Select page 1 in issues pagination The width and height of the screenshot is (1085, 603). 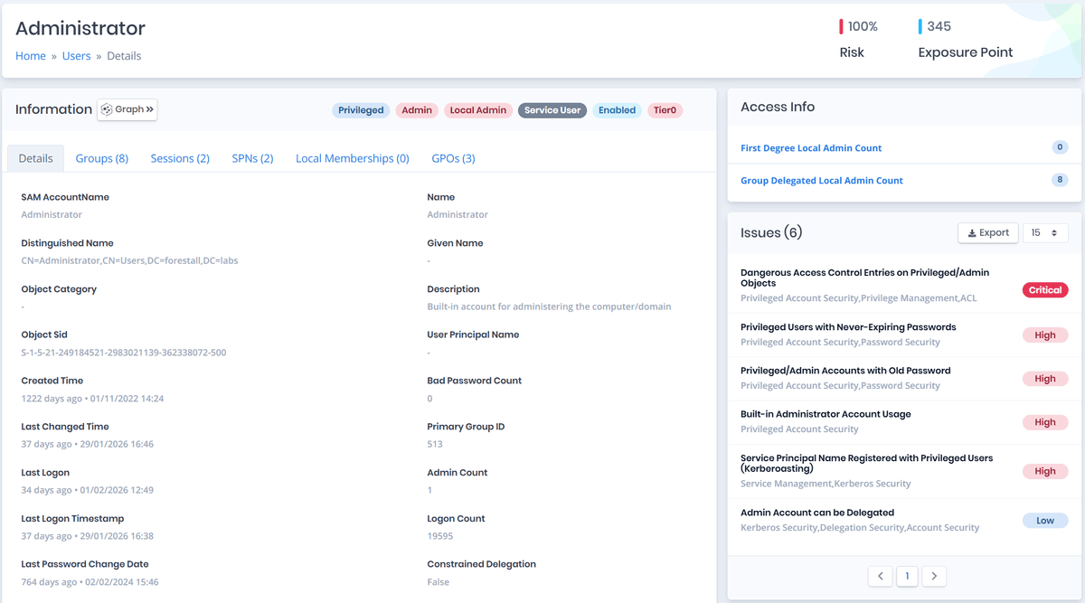(x=907, y=576)
